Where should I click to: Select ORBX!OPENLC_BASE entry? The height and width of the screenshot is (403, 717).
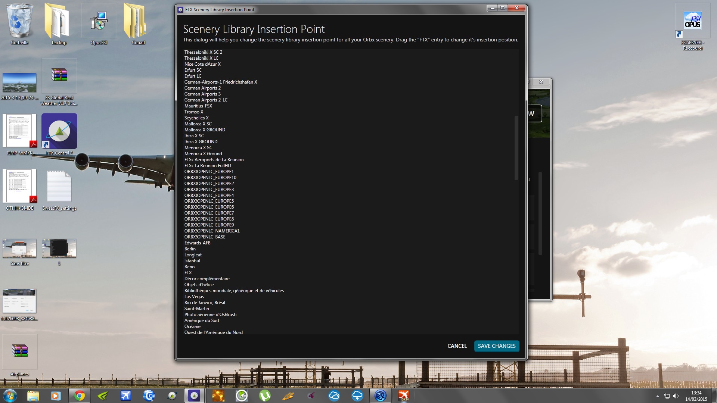coord(205,237)
